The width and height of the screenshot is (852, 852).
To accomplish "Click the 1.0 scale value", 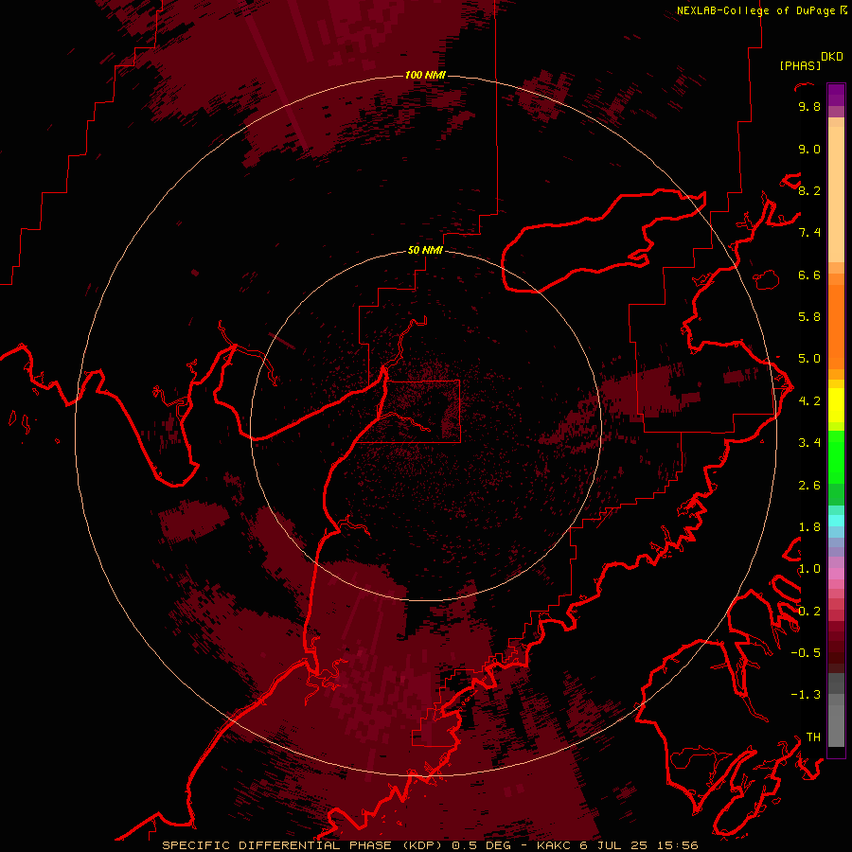I will pos(809,569).
